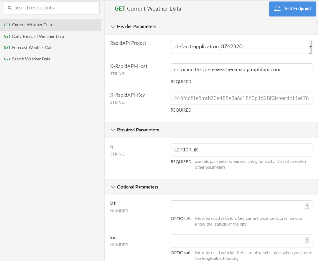Open the RapidAPI Project dropdown
The image size is (318, 261).
(241, 47)
